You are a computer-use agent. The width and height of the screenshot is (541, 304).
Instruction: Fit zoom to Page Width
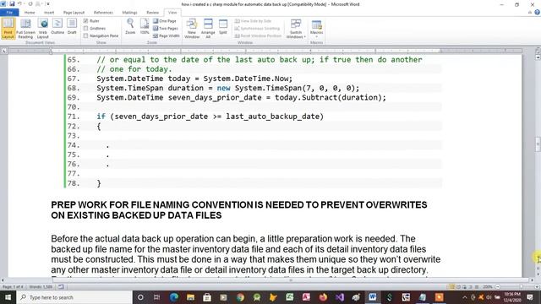[167, 35]
